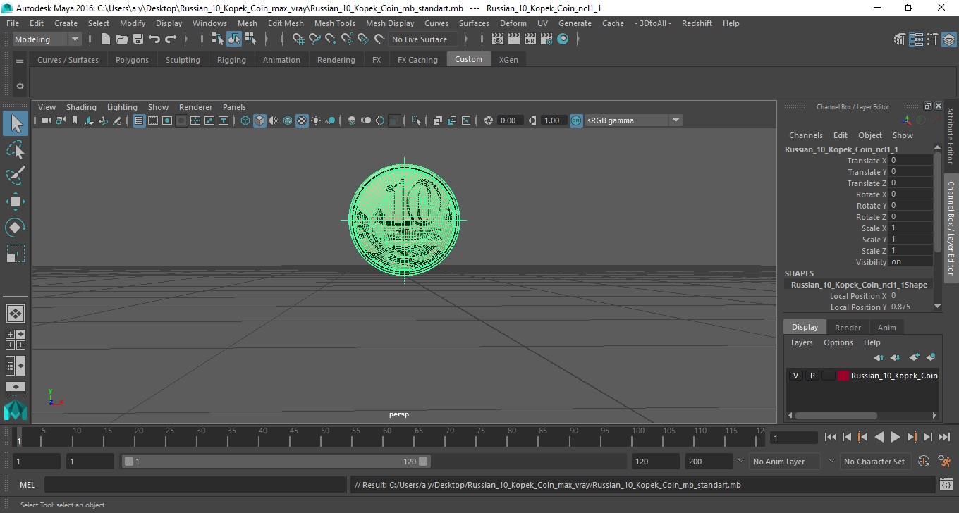Enable snap to points magnet icon

click(x=330, y=39)
